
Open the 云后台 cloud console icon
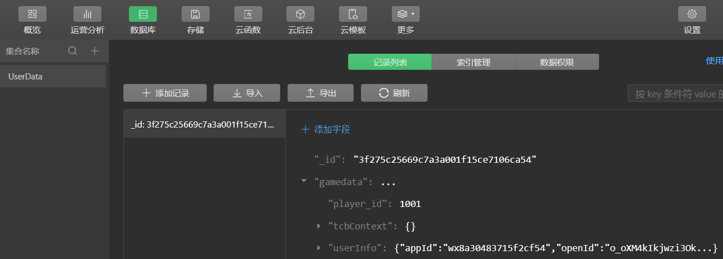pos(300,14)
